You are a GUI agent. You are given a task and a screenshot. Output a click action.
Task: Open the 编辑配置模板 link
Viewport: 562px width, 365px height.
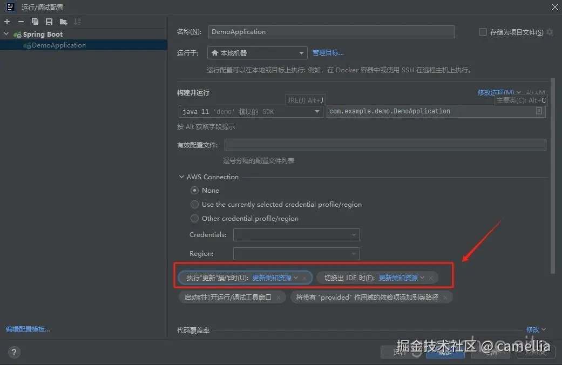click(28, 329)
